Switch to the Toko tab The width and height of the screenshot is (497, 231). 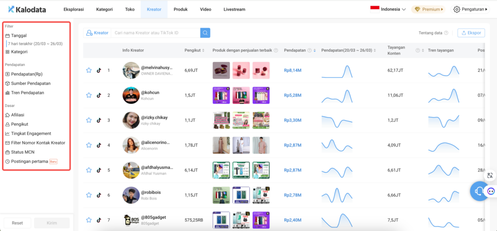point(130,10)
